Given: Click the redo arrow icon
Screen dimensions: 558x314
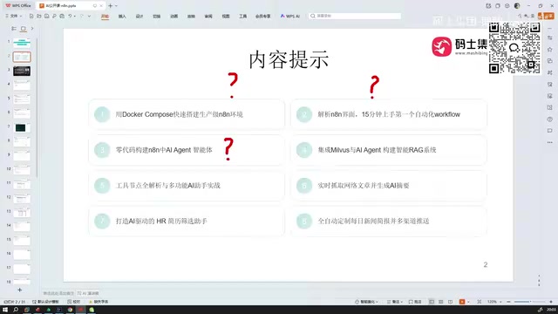Looking at the screenshot, I should click(x=81, y=16).
